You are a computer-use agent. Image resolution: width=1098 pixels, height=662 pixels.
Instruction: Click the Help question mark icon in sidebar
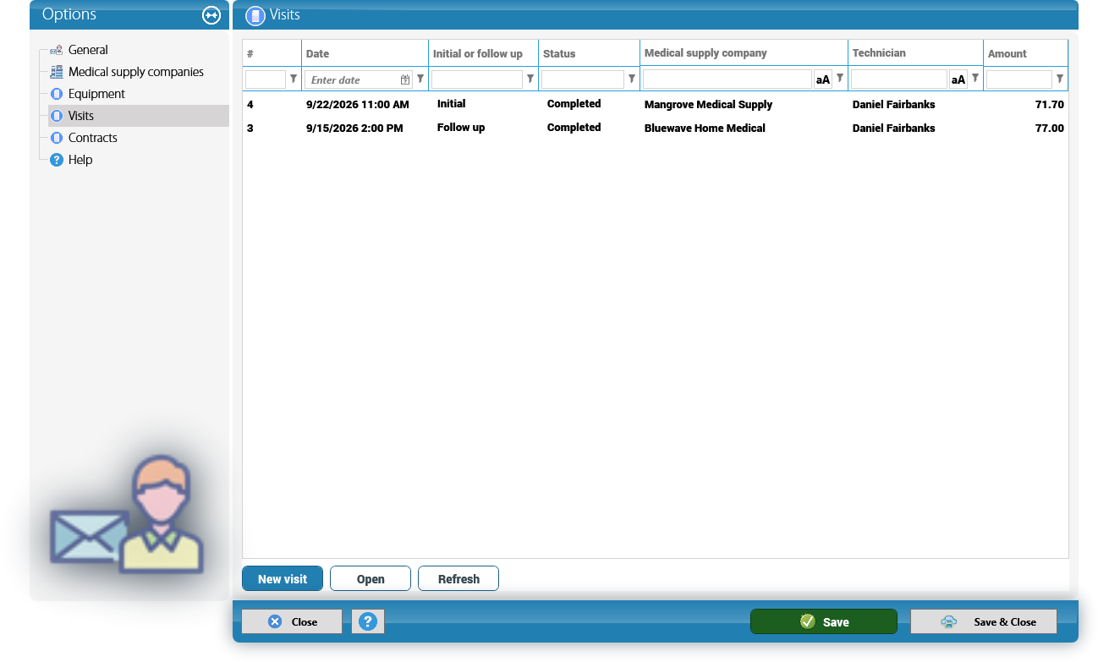[x=57, y=160]
